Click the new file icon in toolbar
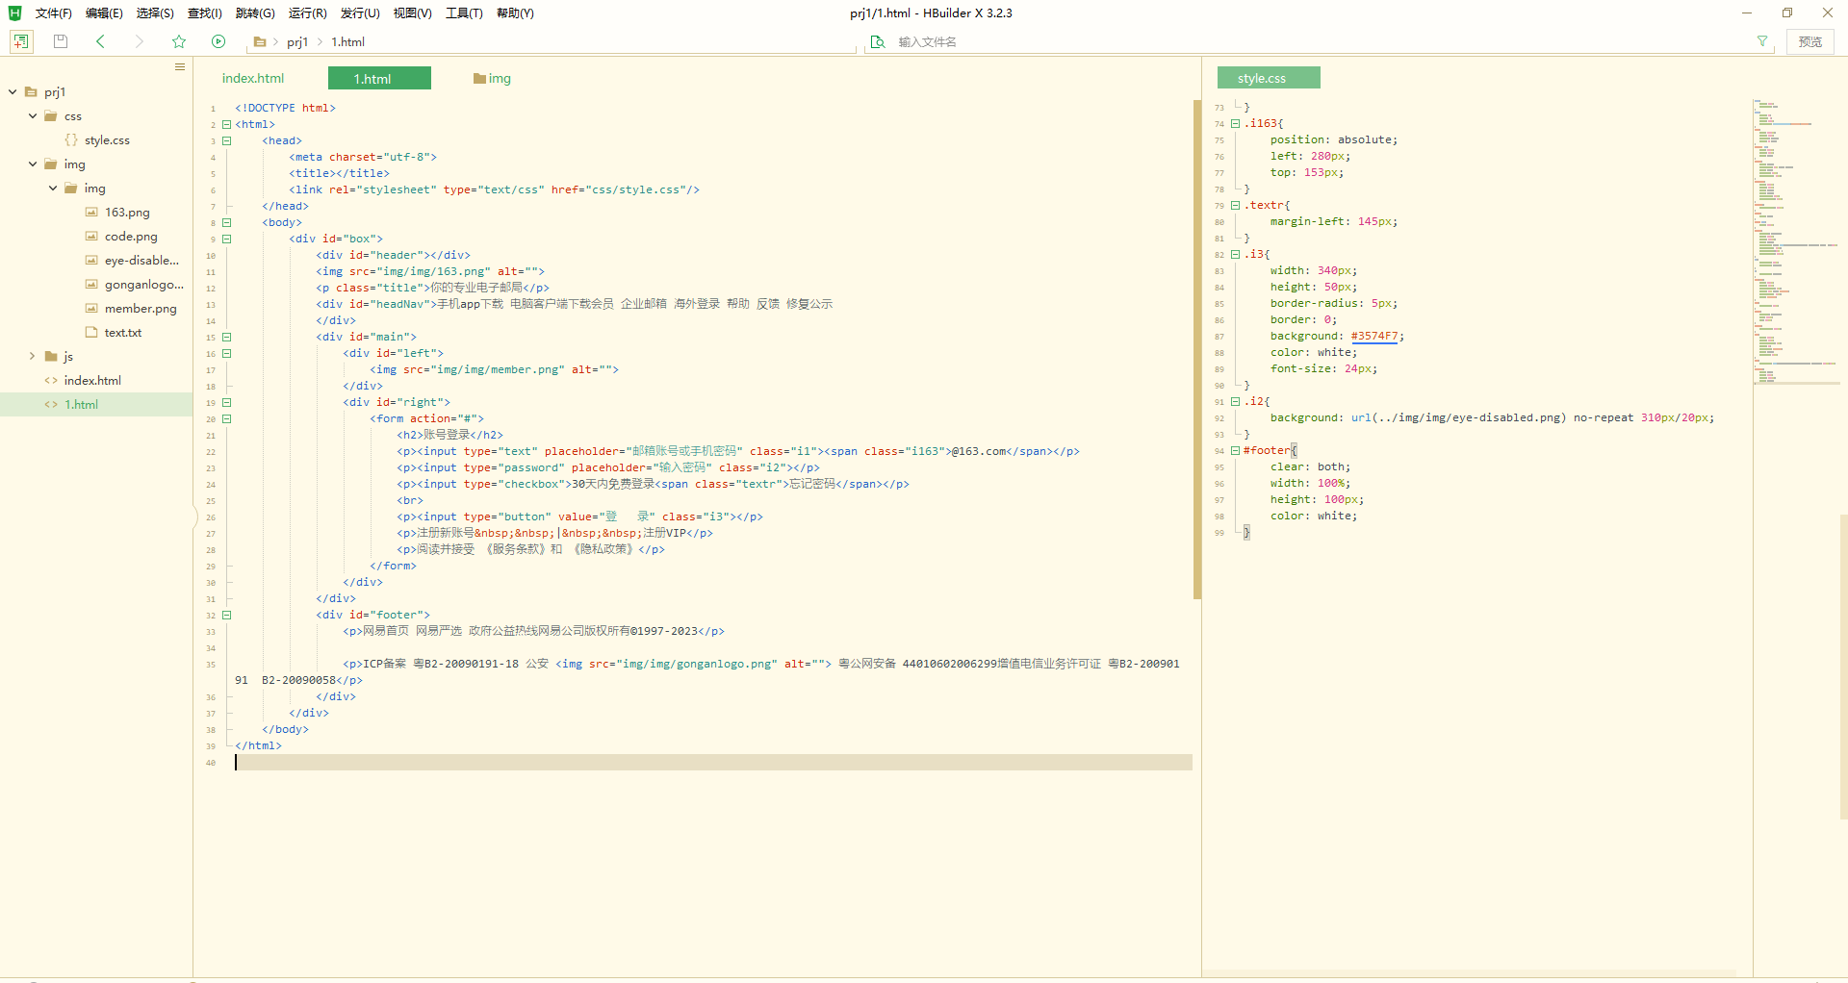 pos(21,41)
